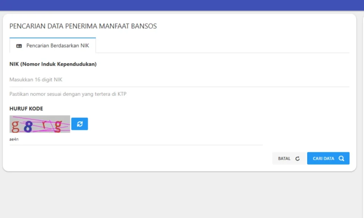
Task: Click the NIK (Nomor Induk Kependudukan) label
Action: pos(53,64)
